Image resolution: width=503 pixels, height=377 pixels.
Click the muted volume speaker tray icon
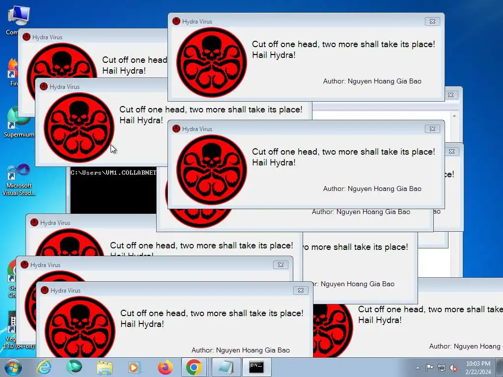tap(453, 368)
